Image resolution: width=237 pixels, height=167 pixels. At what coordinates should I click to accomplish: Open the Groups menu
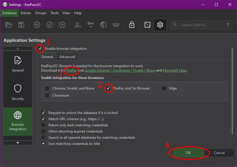pos(41,13)
